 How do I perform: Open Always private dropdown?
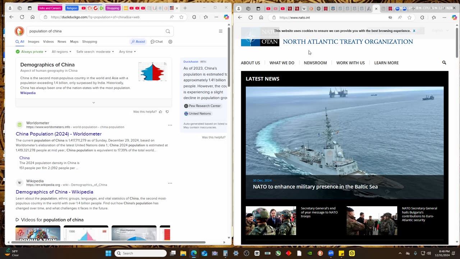[31, 51]
